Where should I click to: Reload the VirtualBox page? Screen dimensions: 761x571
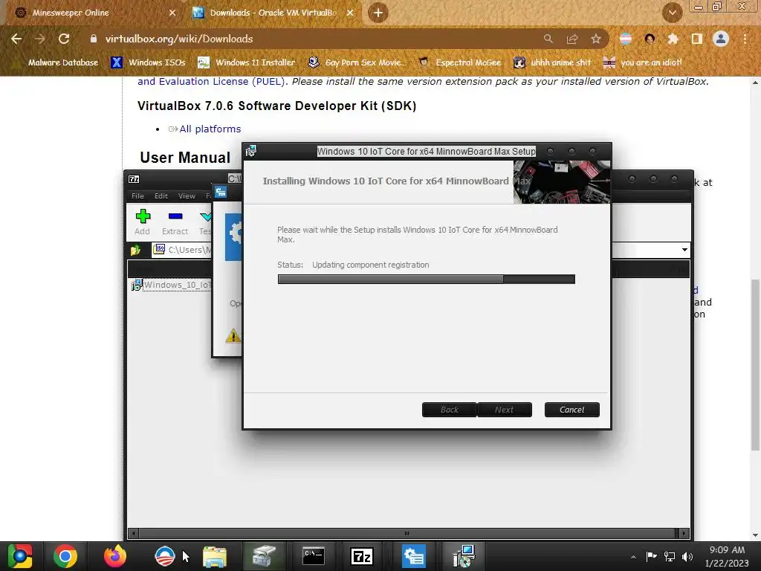click(64, 39)
